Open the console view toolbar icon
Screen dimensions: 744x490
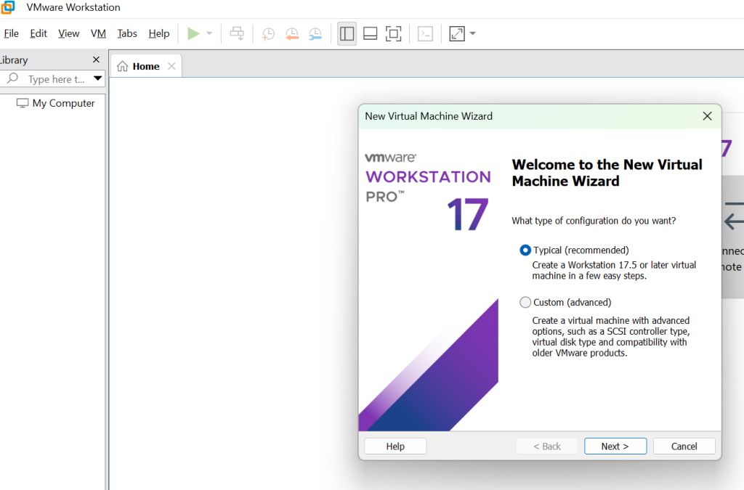point(426,33)
